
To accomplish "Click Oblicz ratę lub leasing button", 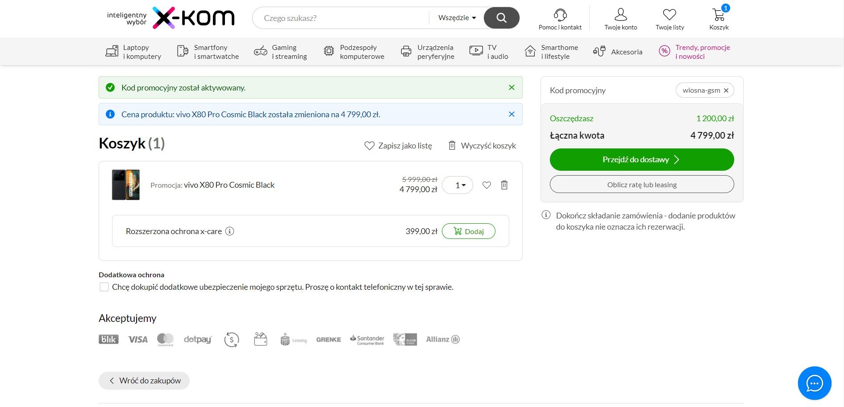I will (x=642, y=185).
